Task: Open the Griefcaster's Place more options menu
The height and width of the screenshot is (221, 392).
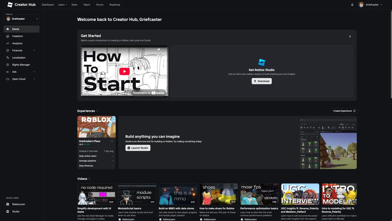Action: [x=112, y=141]
